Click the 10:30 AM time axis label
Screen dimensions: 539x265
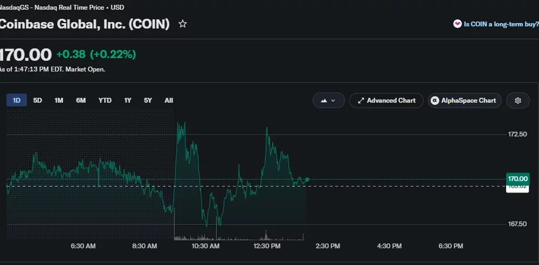click(x=205, y=246)
